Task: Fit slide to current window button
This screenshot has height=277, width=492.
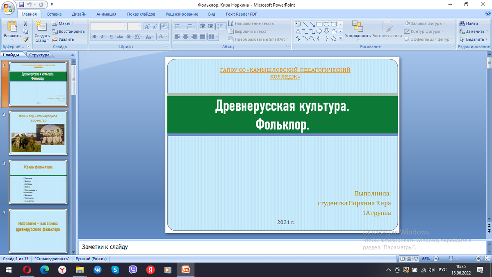Action: coord(487,259)
